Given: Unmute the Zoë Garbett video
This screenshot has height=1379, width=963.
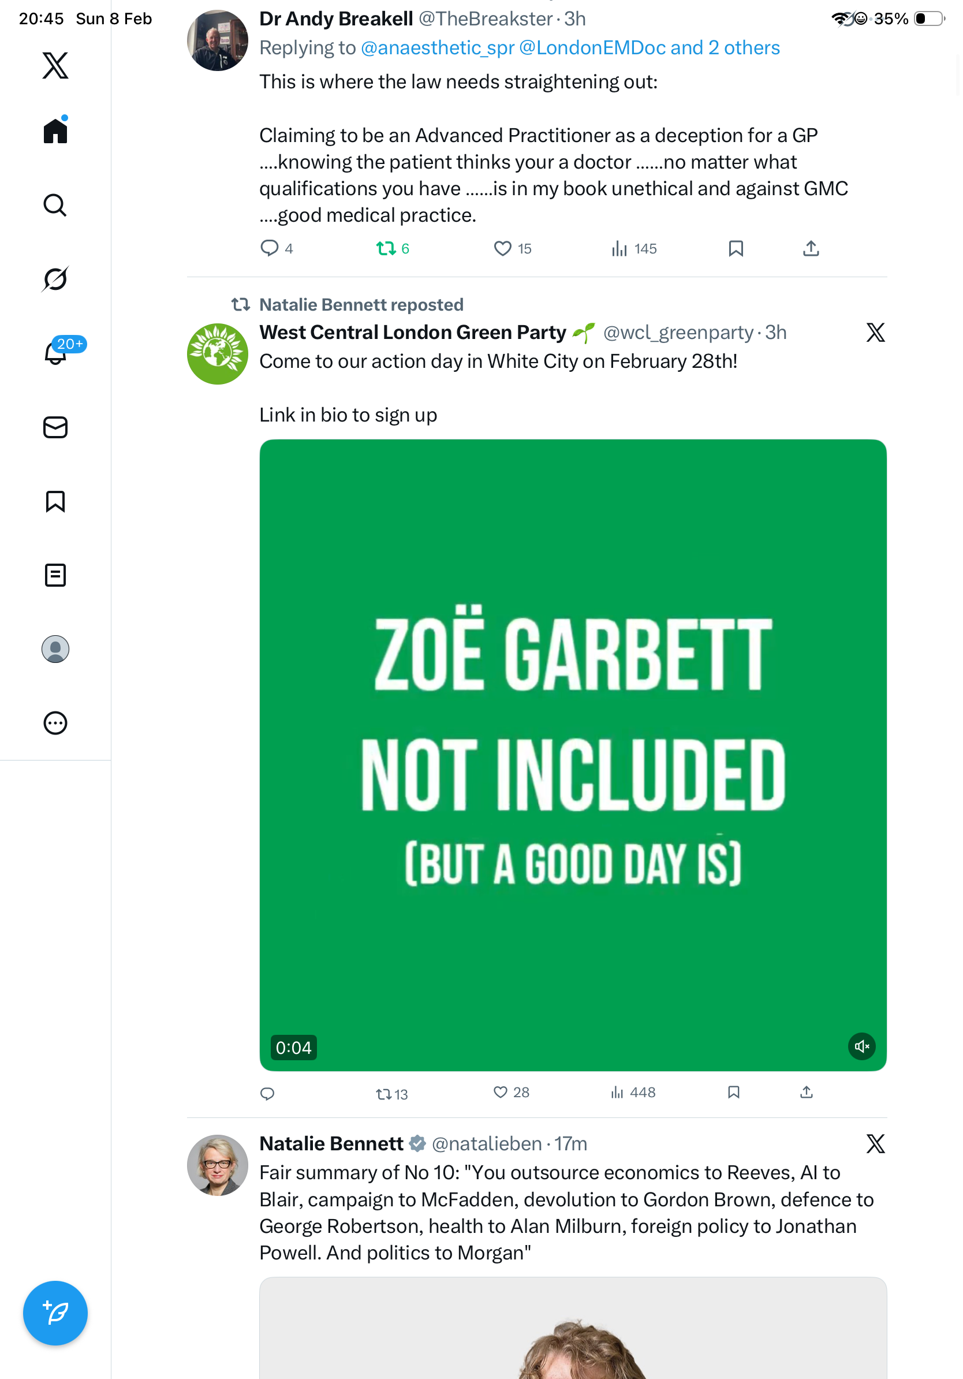Looking at the screenshot, I should (861, 1047).
